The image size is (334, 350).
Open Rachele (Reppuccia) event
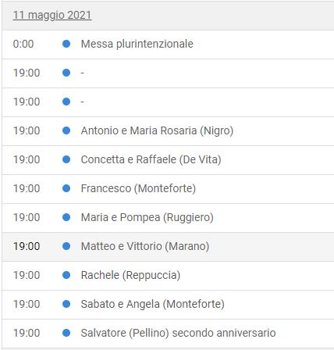coord(130,275)
